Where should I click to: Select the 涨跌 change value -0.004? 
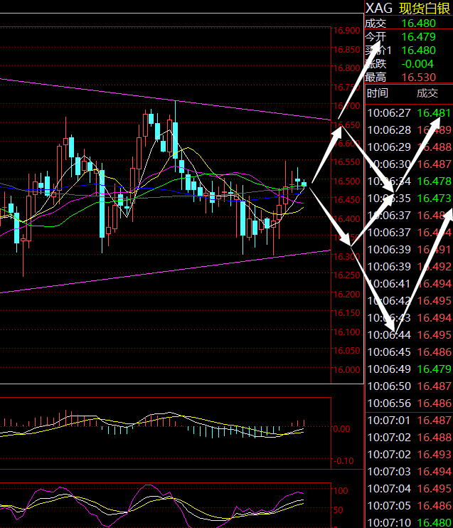pyautogui.click(x=417, y=63)
